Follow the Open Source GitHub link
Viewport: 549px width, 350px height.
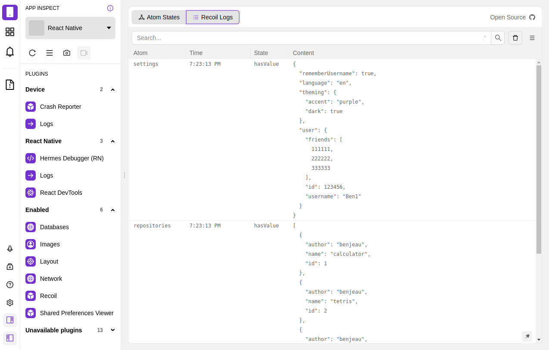click(x=513, y=17)
